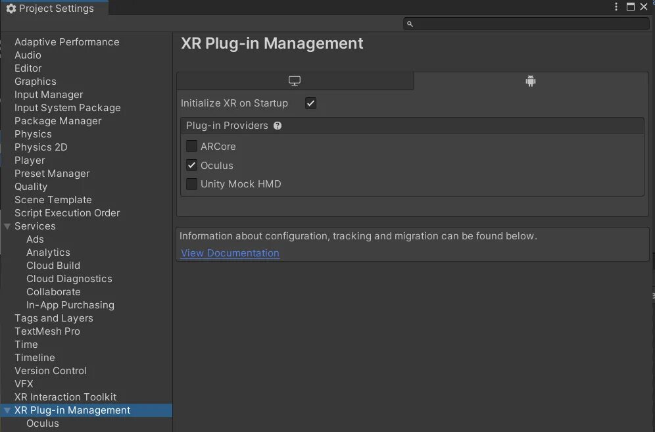Screen dimensions: 655x432
Task: Enable the ARCore plug-in provider
Action: pos(192,146)
